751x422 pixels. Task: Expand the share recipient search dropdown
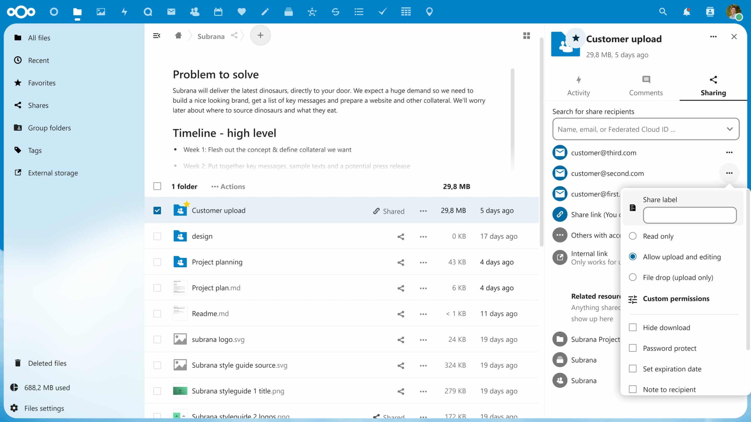pyautogui.click(x=730, y=129)
